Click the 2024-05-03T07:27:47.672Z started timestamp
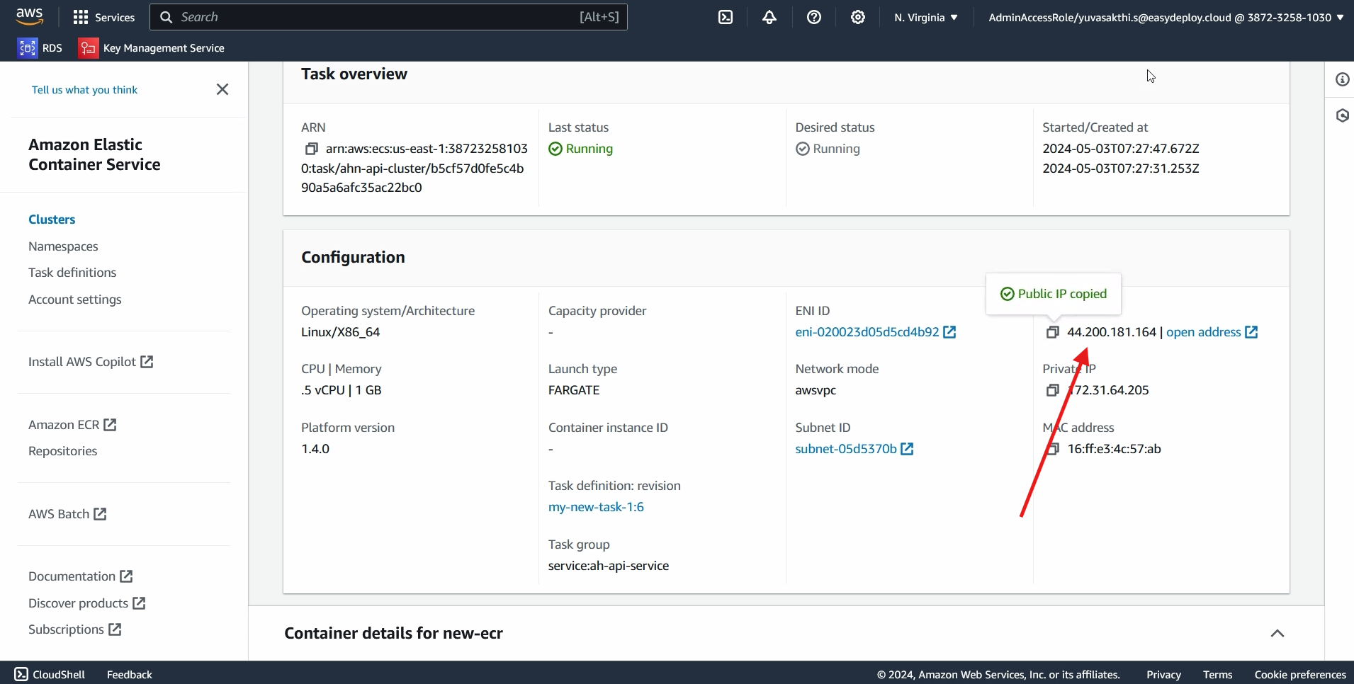1354x684 pixels. (1121, 149)
